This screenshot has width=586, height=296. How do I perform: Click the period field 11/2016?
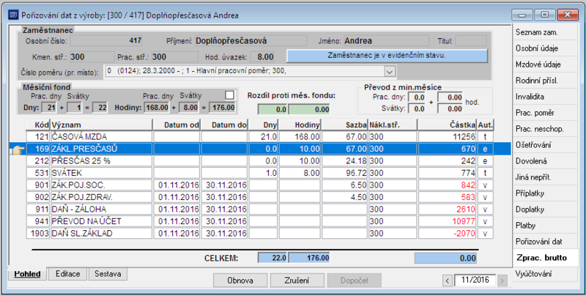(475, 280)
